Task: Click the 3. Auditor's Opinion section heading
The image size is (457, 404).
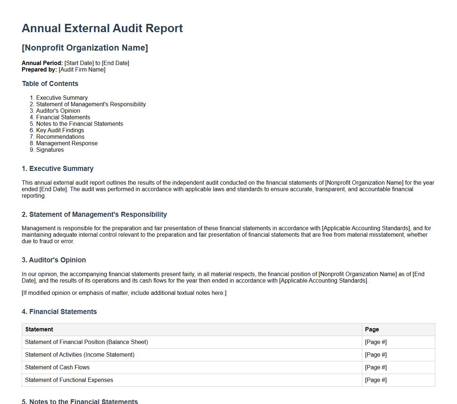Action: pyautogui.click(x=54, y=260)
